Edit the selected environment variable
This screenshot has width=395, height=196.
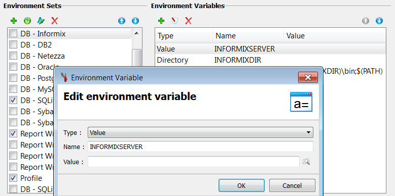pyautogui.click(x=175, y=21)
